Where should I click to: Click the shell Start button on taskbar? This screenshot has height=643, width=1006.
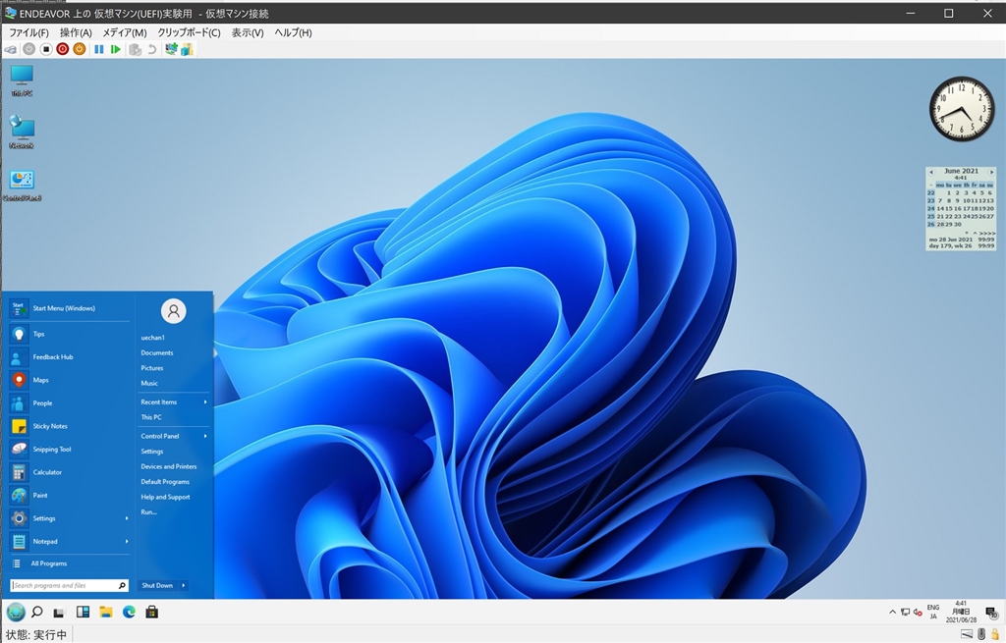(x=16, y=613)
